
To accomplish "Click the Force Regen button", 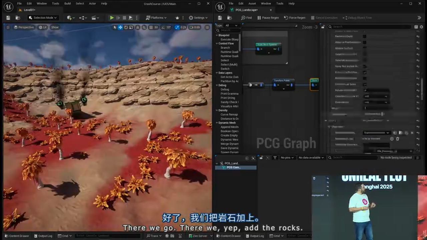I will (295, 18).
